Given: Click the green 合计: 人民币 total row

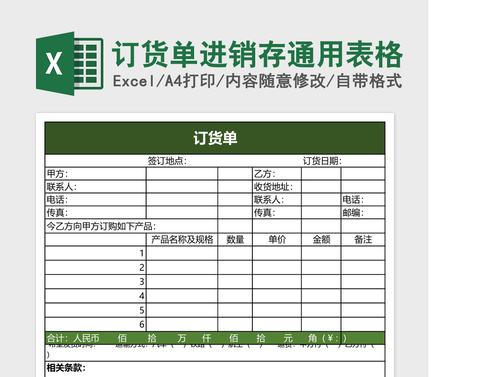Looking at the screenshot, I should click(215, 338).
